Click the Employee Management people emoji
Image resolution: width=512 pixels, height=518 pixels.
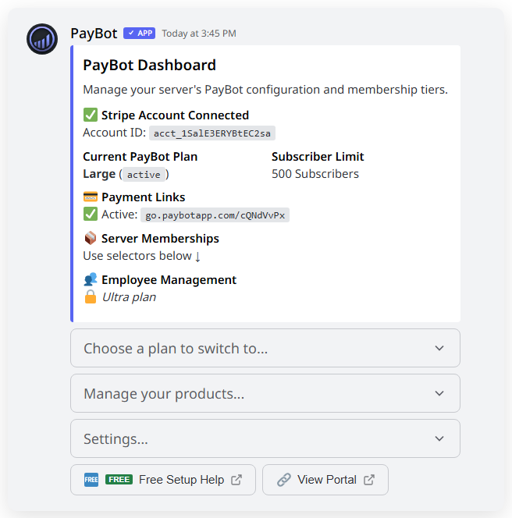tap(91, 279)
